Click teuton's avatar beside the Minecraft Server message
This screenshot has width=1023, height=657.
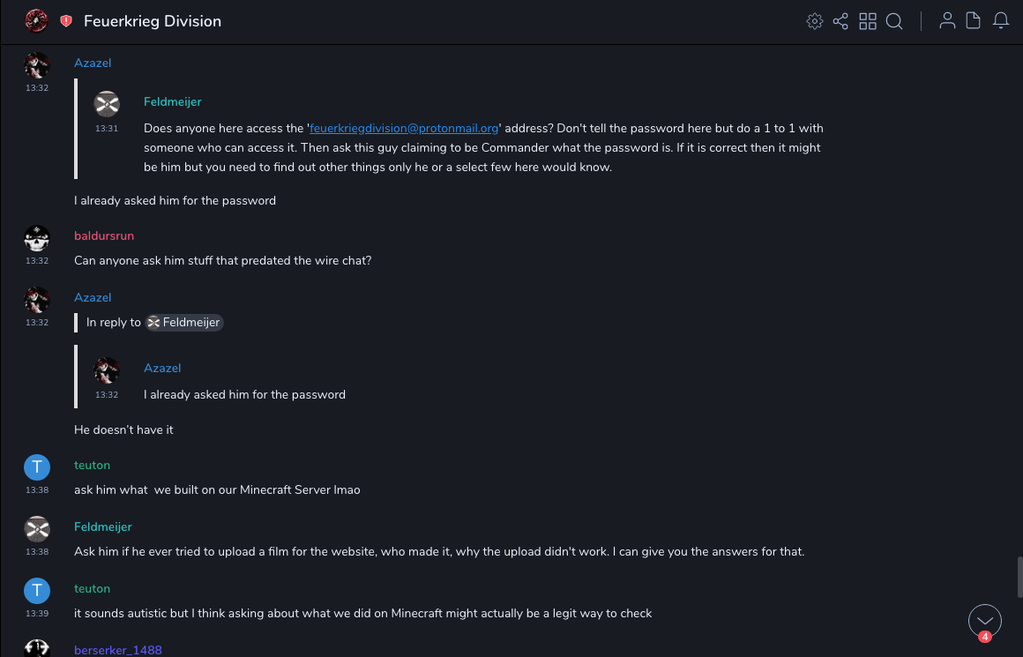pyautogui.click(x=36, y=467)
